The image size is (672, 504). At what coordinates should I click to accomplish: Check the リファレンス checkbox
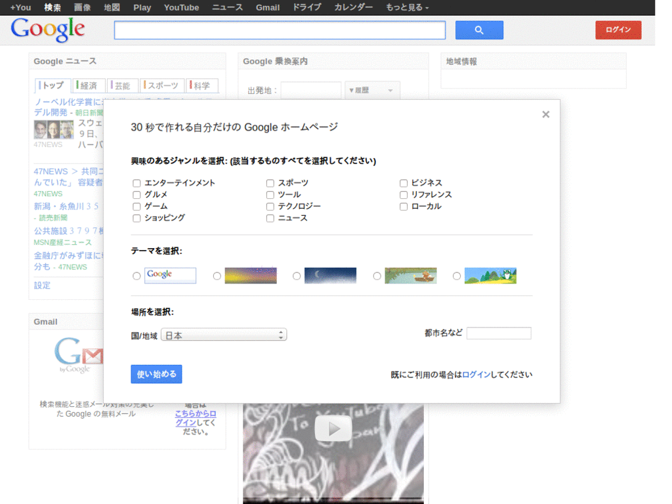coord(404,194)
